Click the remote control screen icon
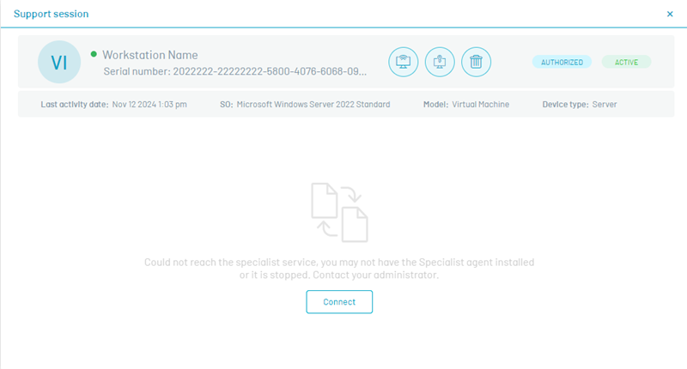This screenshot has width=687, height=369. [440, 62]
